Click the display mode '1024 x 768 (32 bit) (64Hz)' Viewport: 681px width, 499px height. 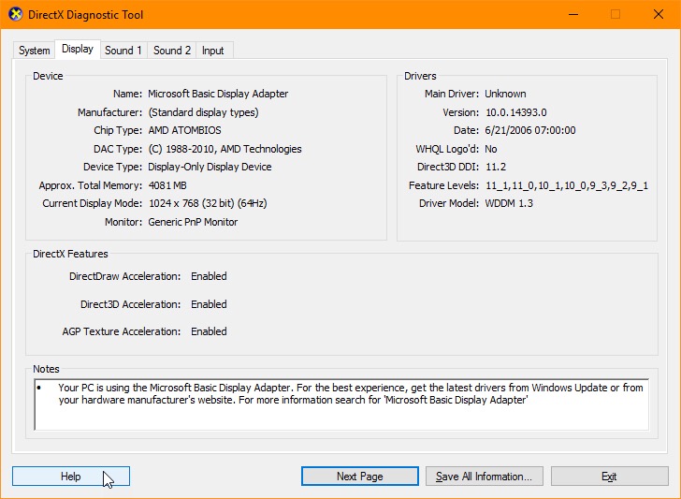pyautogui.click(x=208, y=203)
